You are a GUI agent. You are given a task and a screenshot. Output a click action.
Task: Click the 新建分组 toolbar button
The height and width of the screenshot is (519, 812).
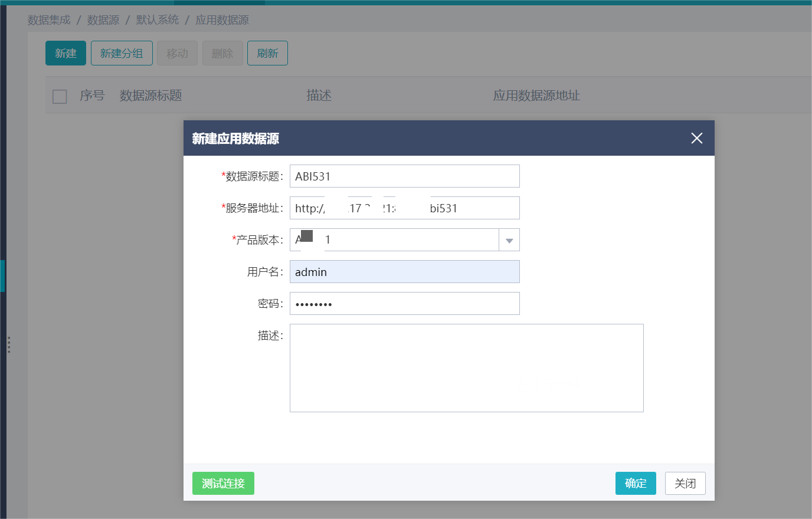pos(122,53)
